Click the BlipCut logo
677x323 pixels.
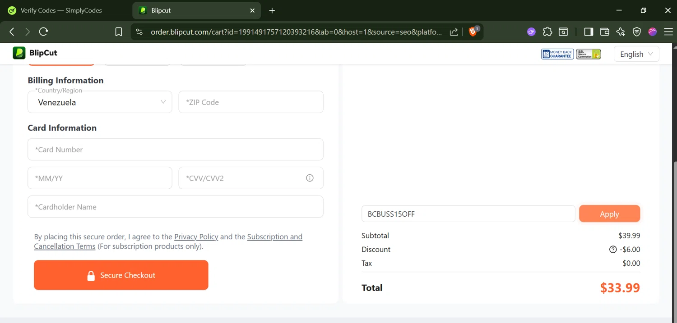(x=35, y=53)
